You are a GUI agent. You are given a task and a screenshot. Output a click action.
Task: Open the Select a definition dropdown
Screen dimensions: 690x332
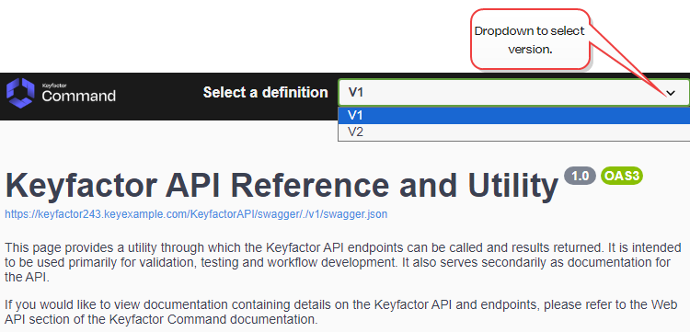(513, 92)
